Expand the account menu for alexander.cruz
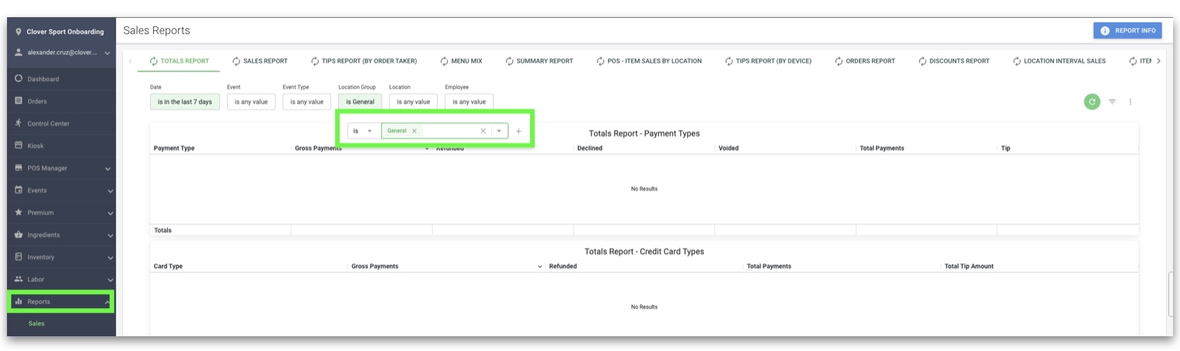 pos(107,53)
